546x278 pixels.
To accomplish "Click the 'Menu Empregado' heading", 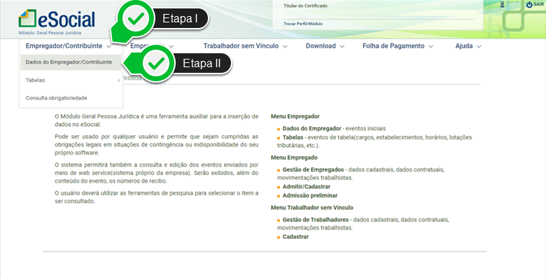I will click(294, 158).
